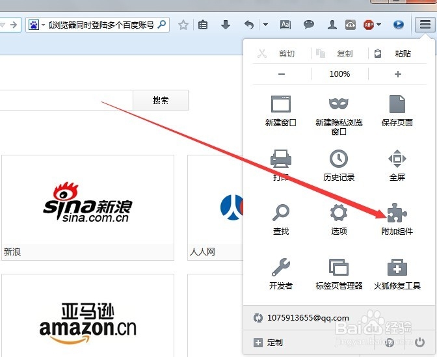Image resolution: width=437 pixels, height=357 pixels.
Task: Click the search magnifier in address bar
Action: (x=162, y=25)
